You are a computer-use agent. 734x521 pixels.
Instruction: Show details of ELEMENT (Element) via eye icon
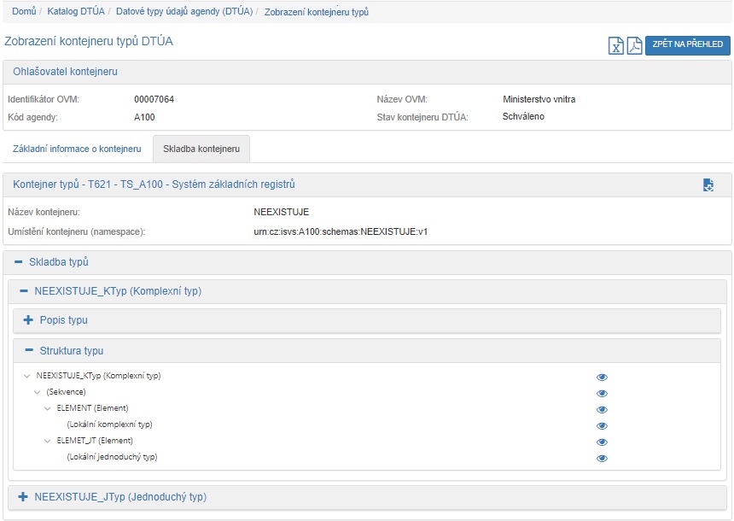[x=602, y=409]
